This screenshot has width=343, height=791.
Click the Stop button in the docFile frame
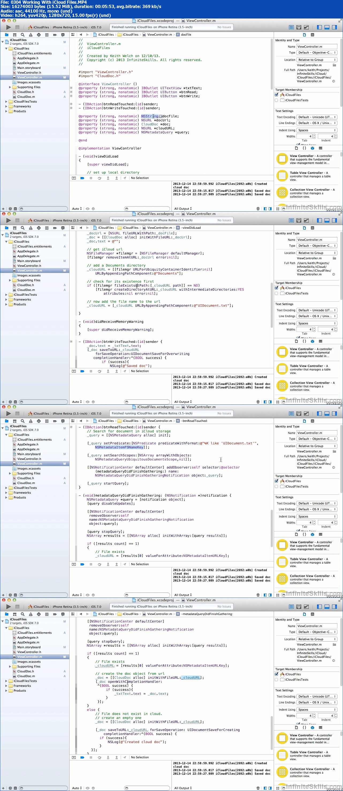coord(17,27)
